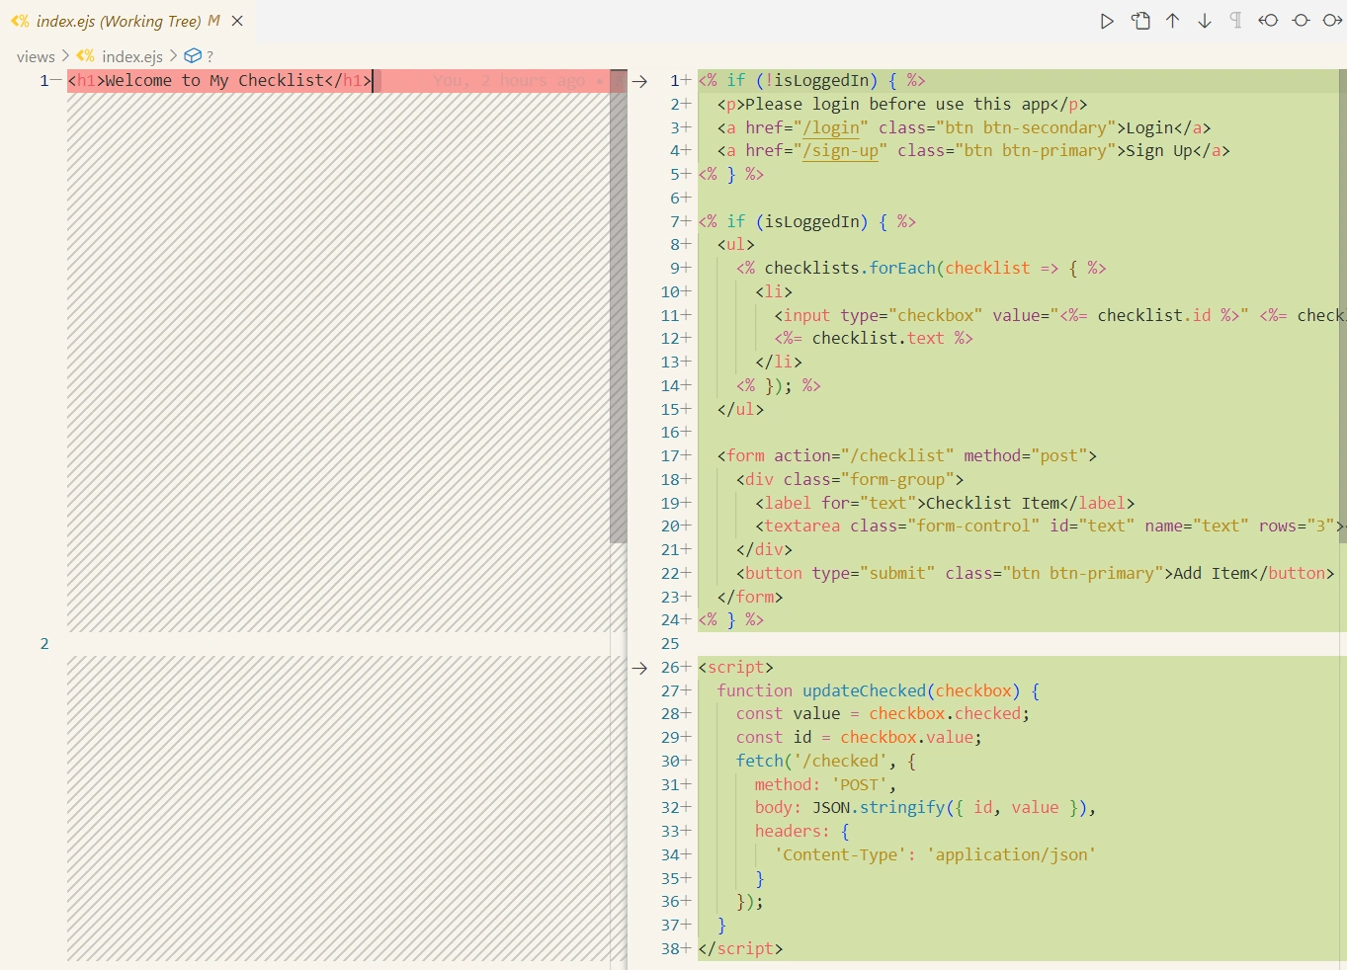Click 'const id = checkbox.value' line
Viewport: 1347px width, 970px height.
pos(859,738)
